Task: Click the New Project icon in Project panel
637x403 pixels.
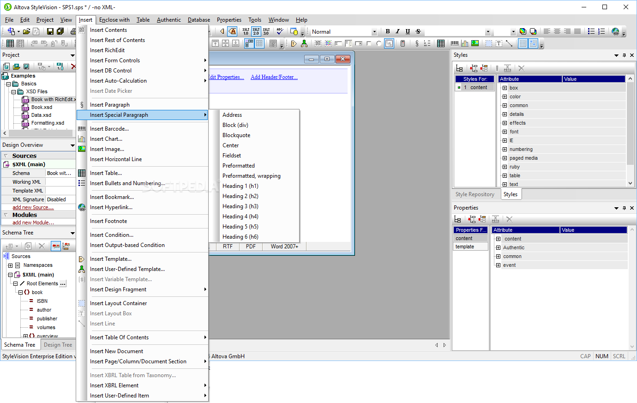Action: 6,66
